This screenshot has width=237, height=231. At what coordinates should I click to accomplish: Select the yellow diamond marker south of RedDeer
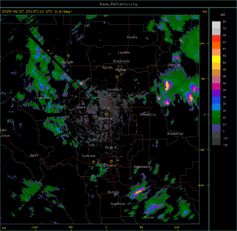point(117,77)
